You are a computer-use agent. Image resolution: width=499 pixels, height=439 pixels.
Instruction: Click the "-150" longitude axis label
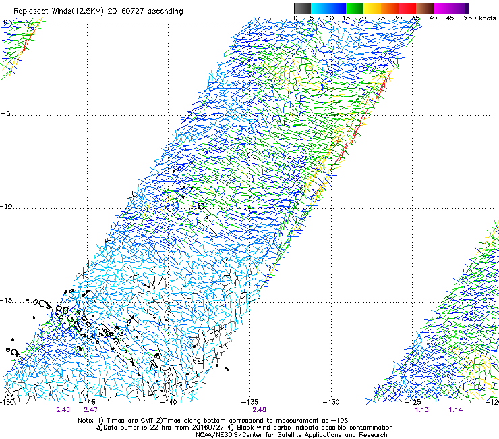(7, 402)
